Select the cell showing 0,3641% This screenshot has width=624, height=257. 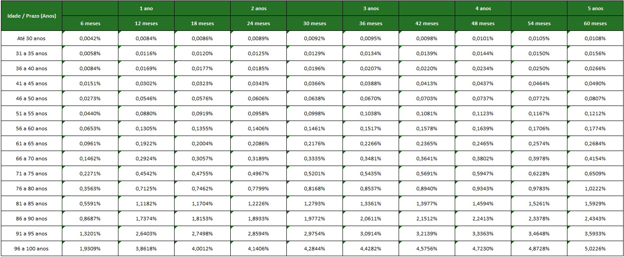[x=427, y=159]
